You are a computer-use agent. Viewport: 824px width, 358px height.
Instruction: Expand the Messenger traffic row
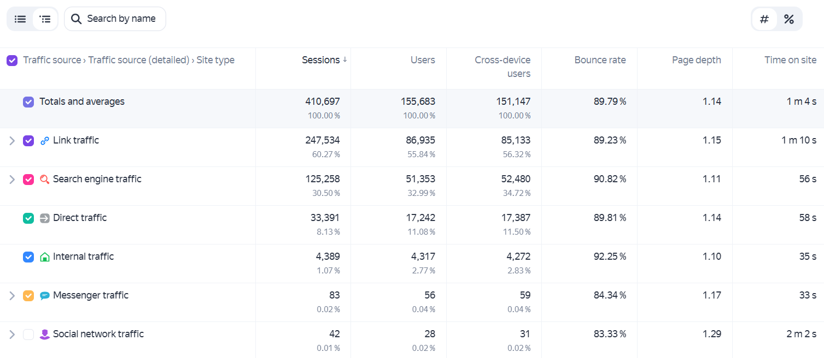[12, 296]
